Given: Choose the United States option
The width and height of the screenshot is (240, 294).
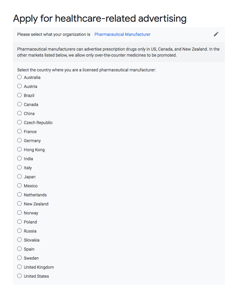Looking at the screenshot, I should pyautogui.click(x=20, y=276).
